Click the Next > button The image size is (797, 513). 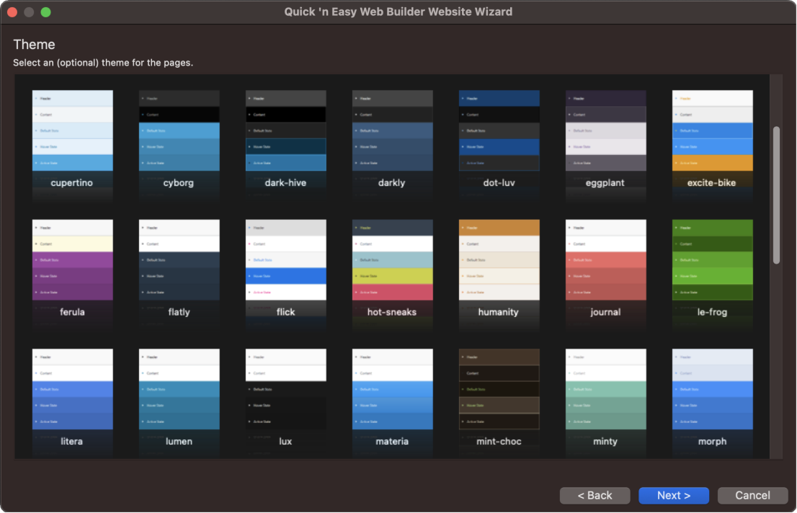[673, 495]
